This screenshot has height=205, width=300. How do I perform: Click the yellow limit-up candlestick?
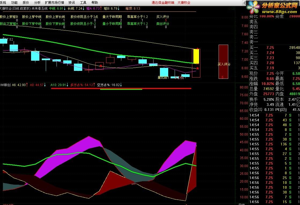pyautogui.click(x=196, y=56)
